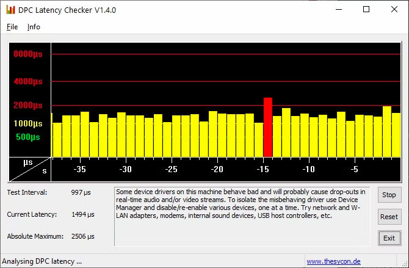409x268 pixels.
Task: Close the DPC Latency Checker window
Action: (394, 9)
